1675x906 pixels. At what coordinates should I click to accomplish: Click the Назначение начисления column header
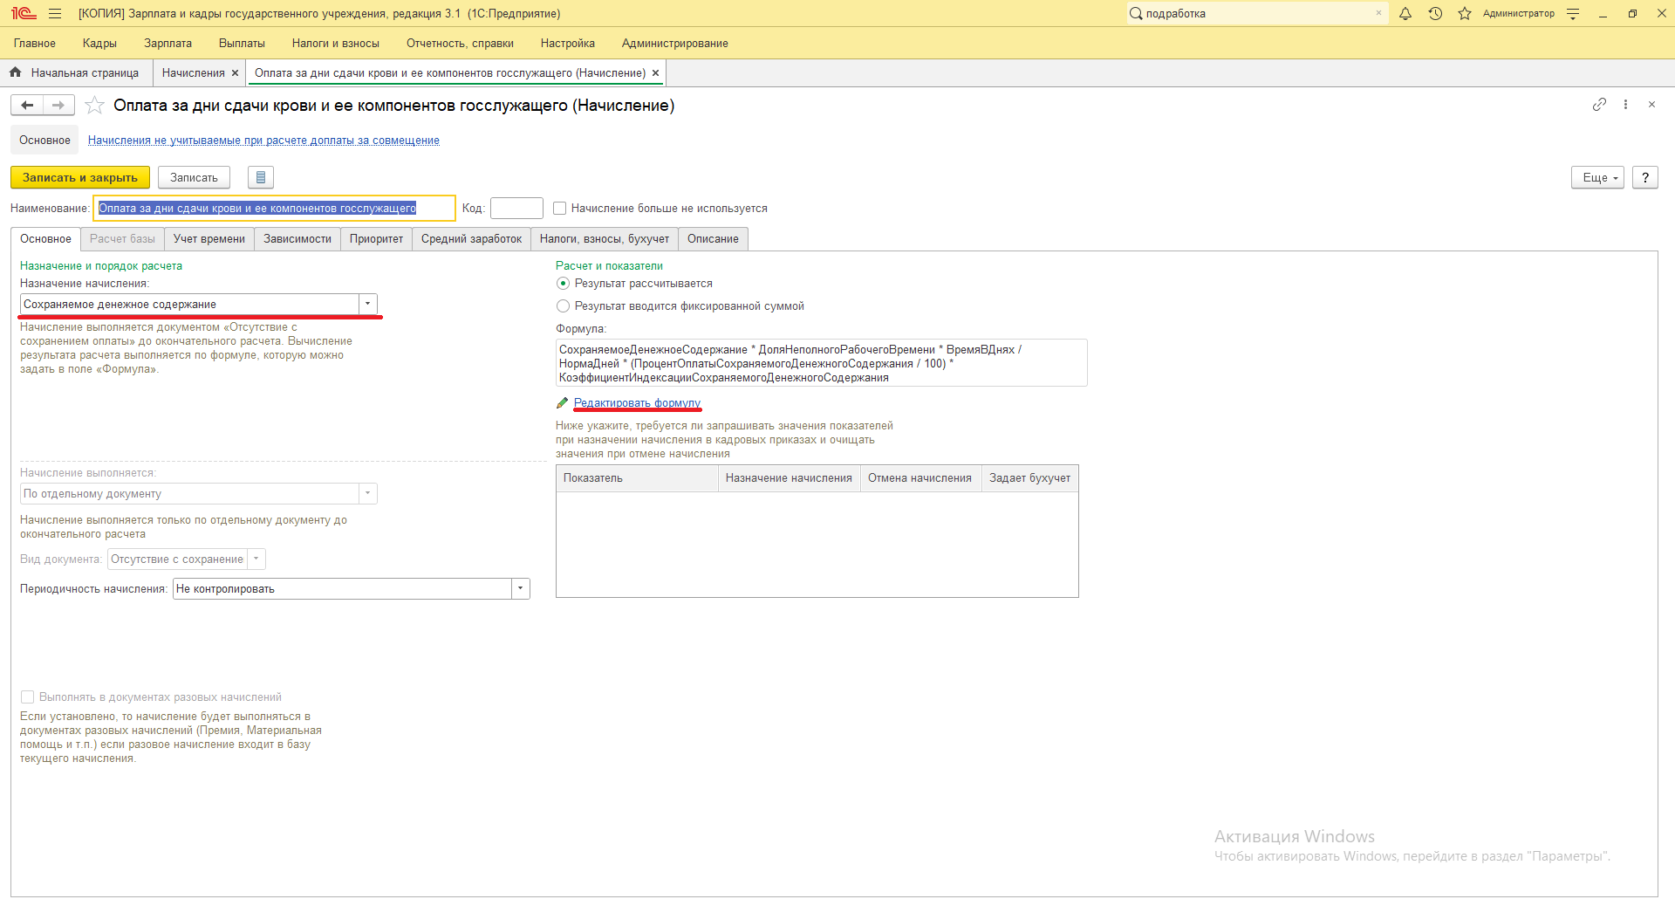pos(789,478)
